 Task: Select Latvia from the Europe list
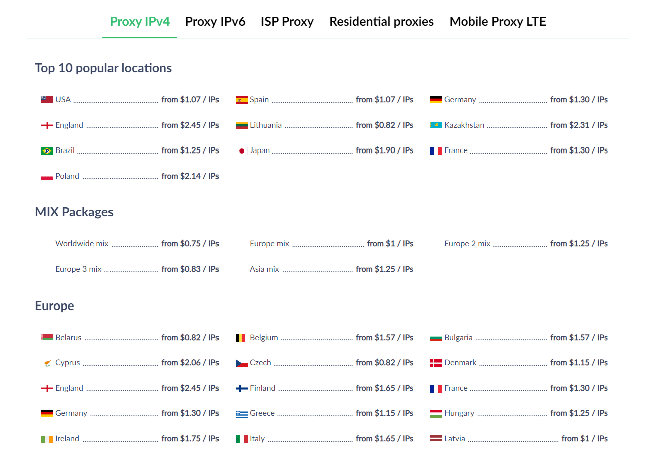pos(455,439)
